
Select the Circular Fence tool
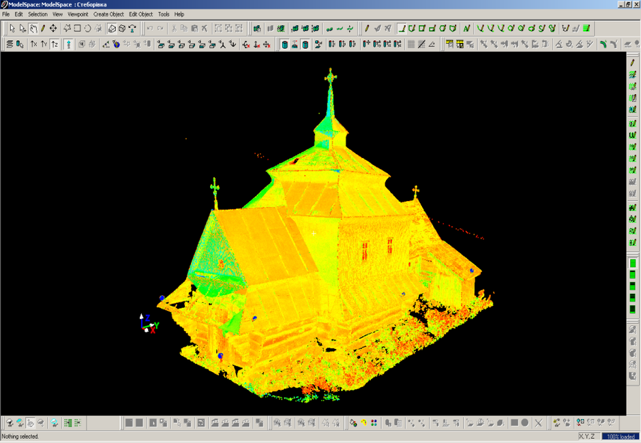pyautogui.click(x=87, y=28)
